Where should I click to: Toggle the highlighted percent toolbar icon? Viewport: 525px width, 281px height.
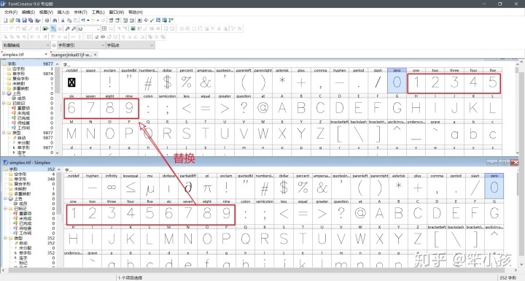tap(53, 29)
